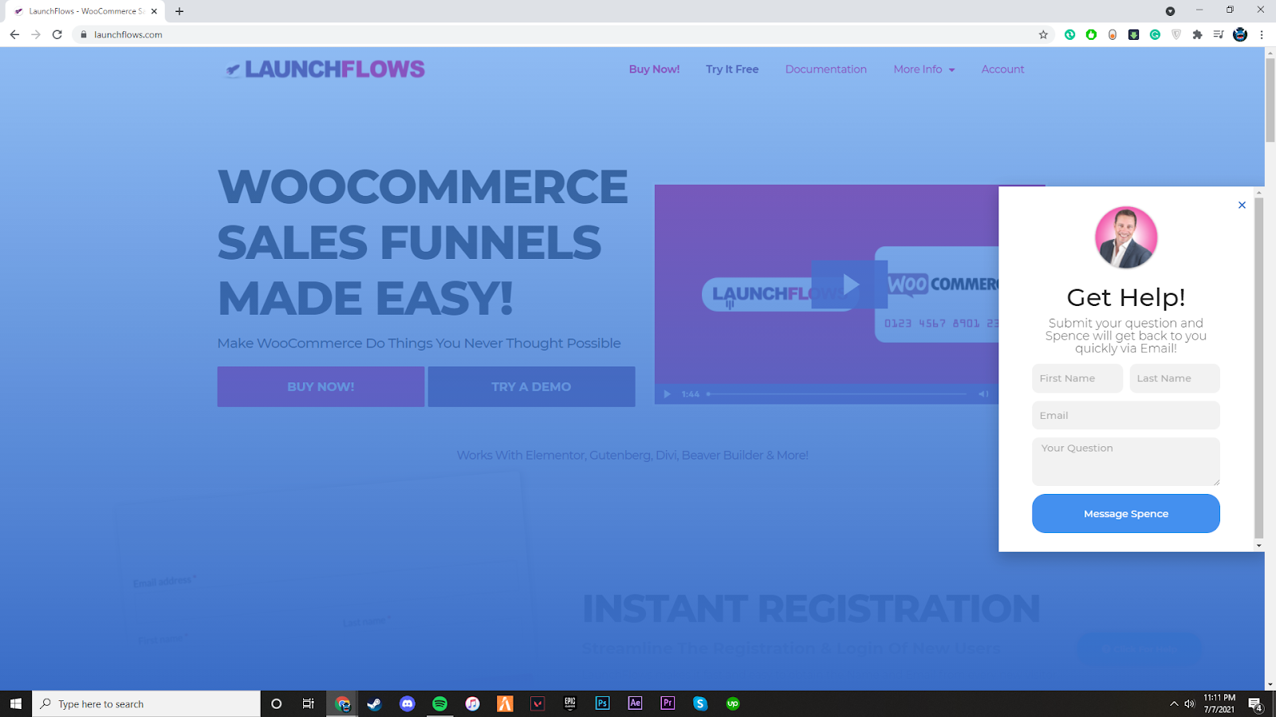Go back to the previous page

[14, 34]
